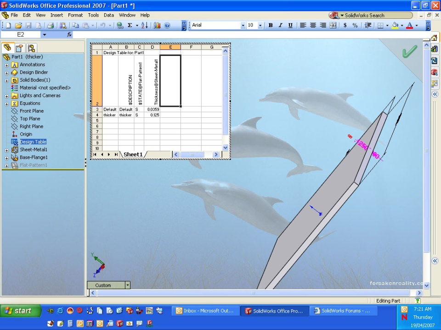Click the AutoSum sigma icon
Viewport: 441px width, 330px height.
[x=130, y=26]
